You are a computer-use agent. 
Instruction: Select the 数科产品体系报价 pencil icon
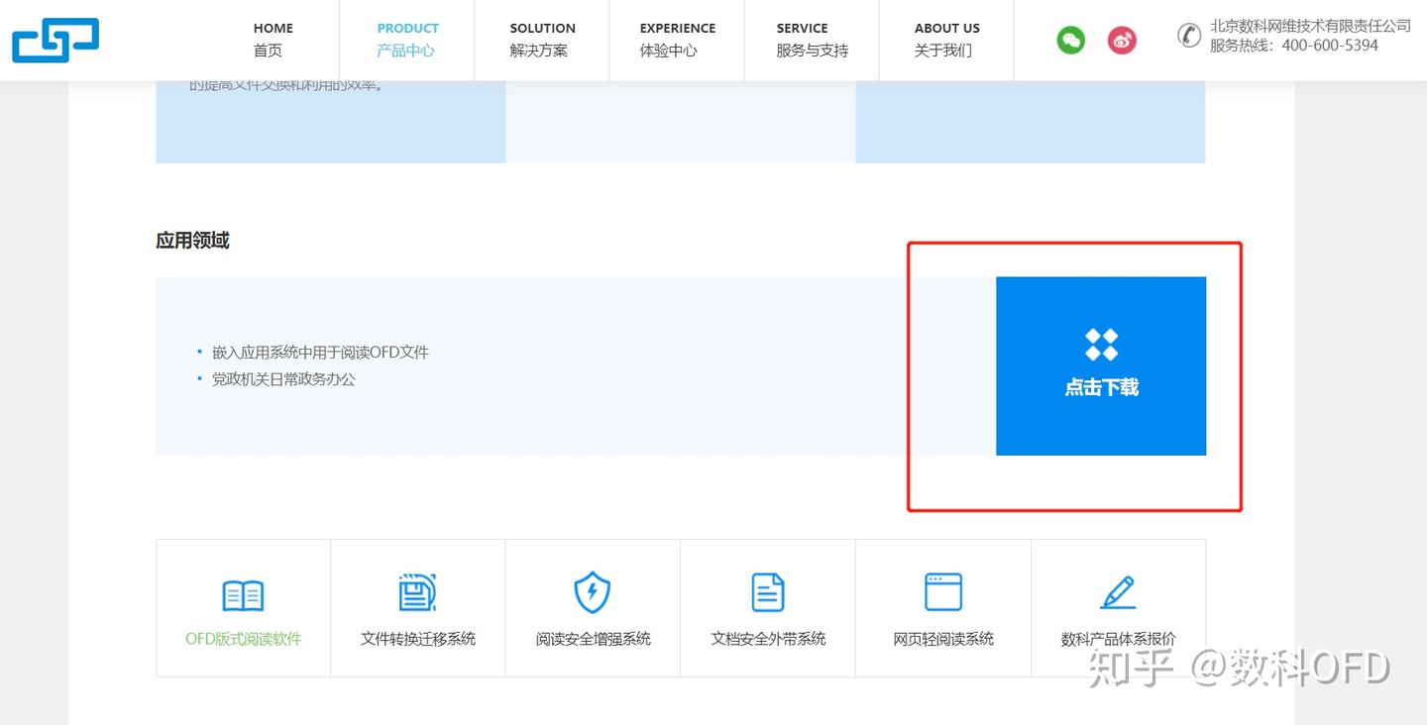[x=1119, y=592]
